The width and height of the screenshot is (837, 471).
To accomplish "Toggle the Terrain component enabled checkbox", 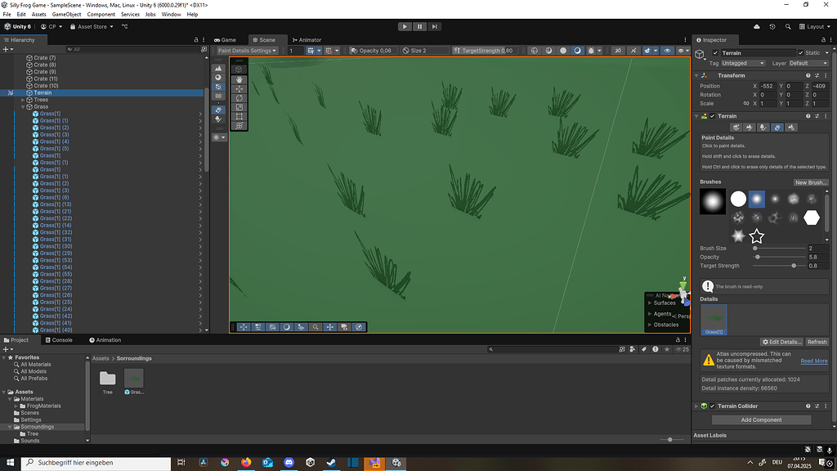I will point(712,116).
